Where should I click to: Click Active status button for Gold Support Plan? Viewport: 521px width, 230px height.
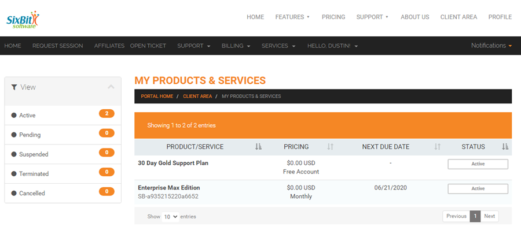pyautogui.click(x=478, y=164)
